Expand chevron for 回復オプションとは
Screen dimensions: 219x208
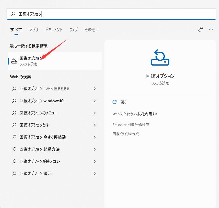click(95, 125)
